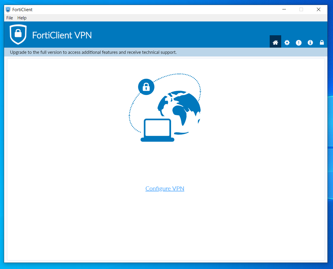
Task: Click the upgrade to full version banner
Action: (166, 52)
